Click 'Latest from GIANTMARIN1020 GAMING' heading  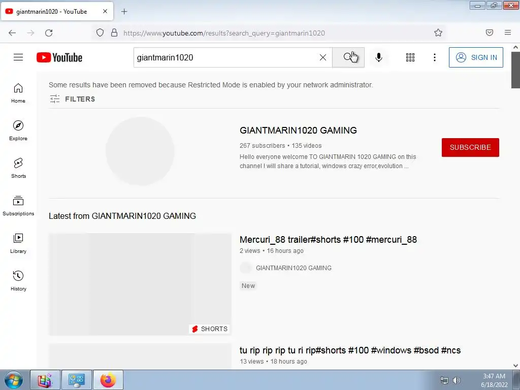122,216
